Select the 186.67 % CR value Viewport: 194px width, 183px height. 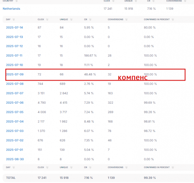[x=90, y=55]
